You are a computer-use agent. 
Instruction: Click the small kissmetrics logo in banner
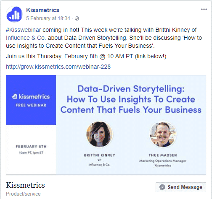click(15, 97)
